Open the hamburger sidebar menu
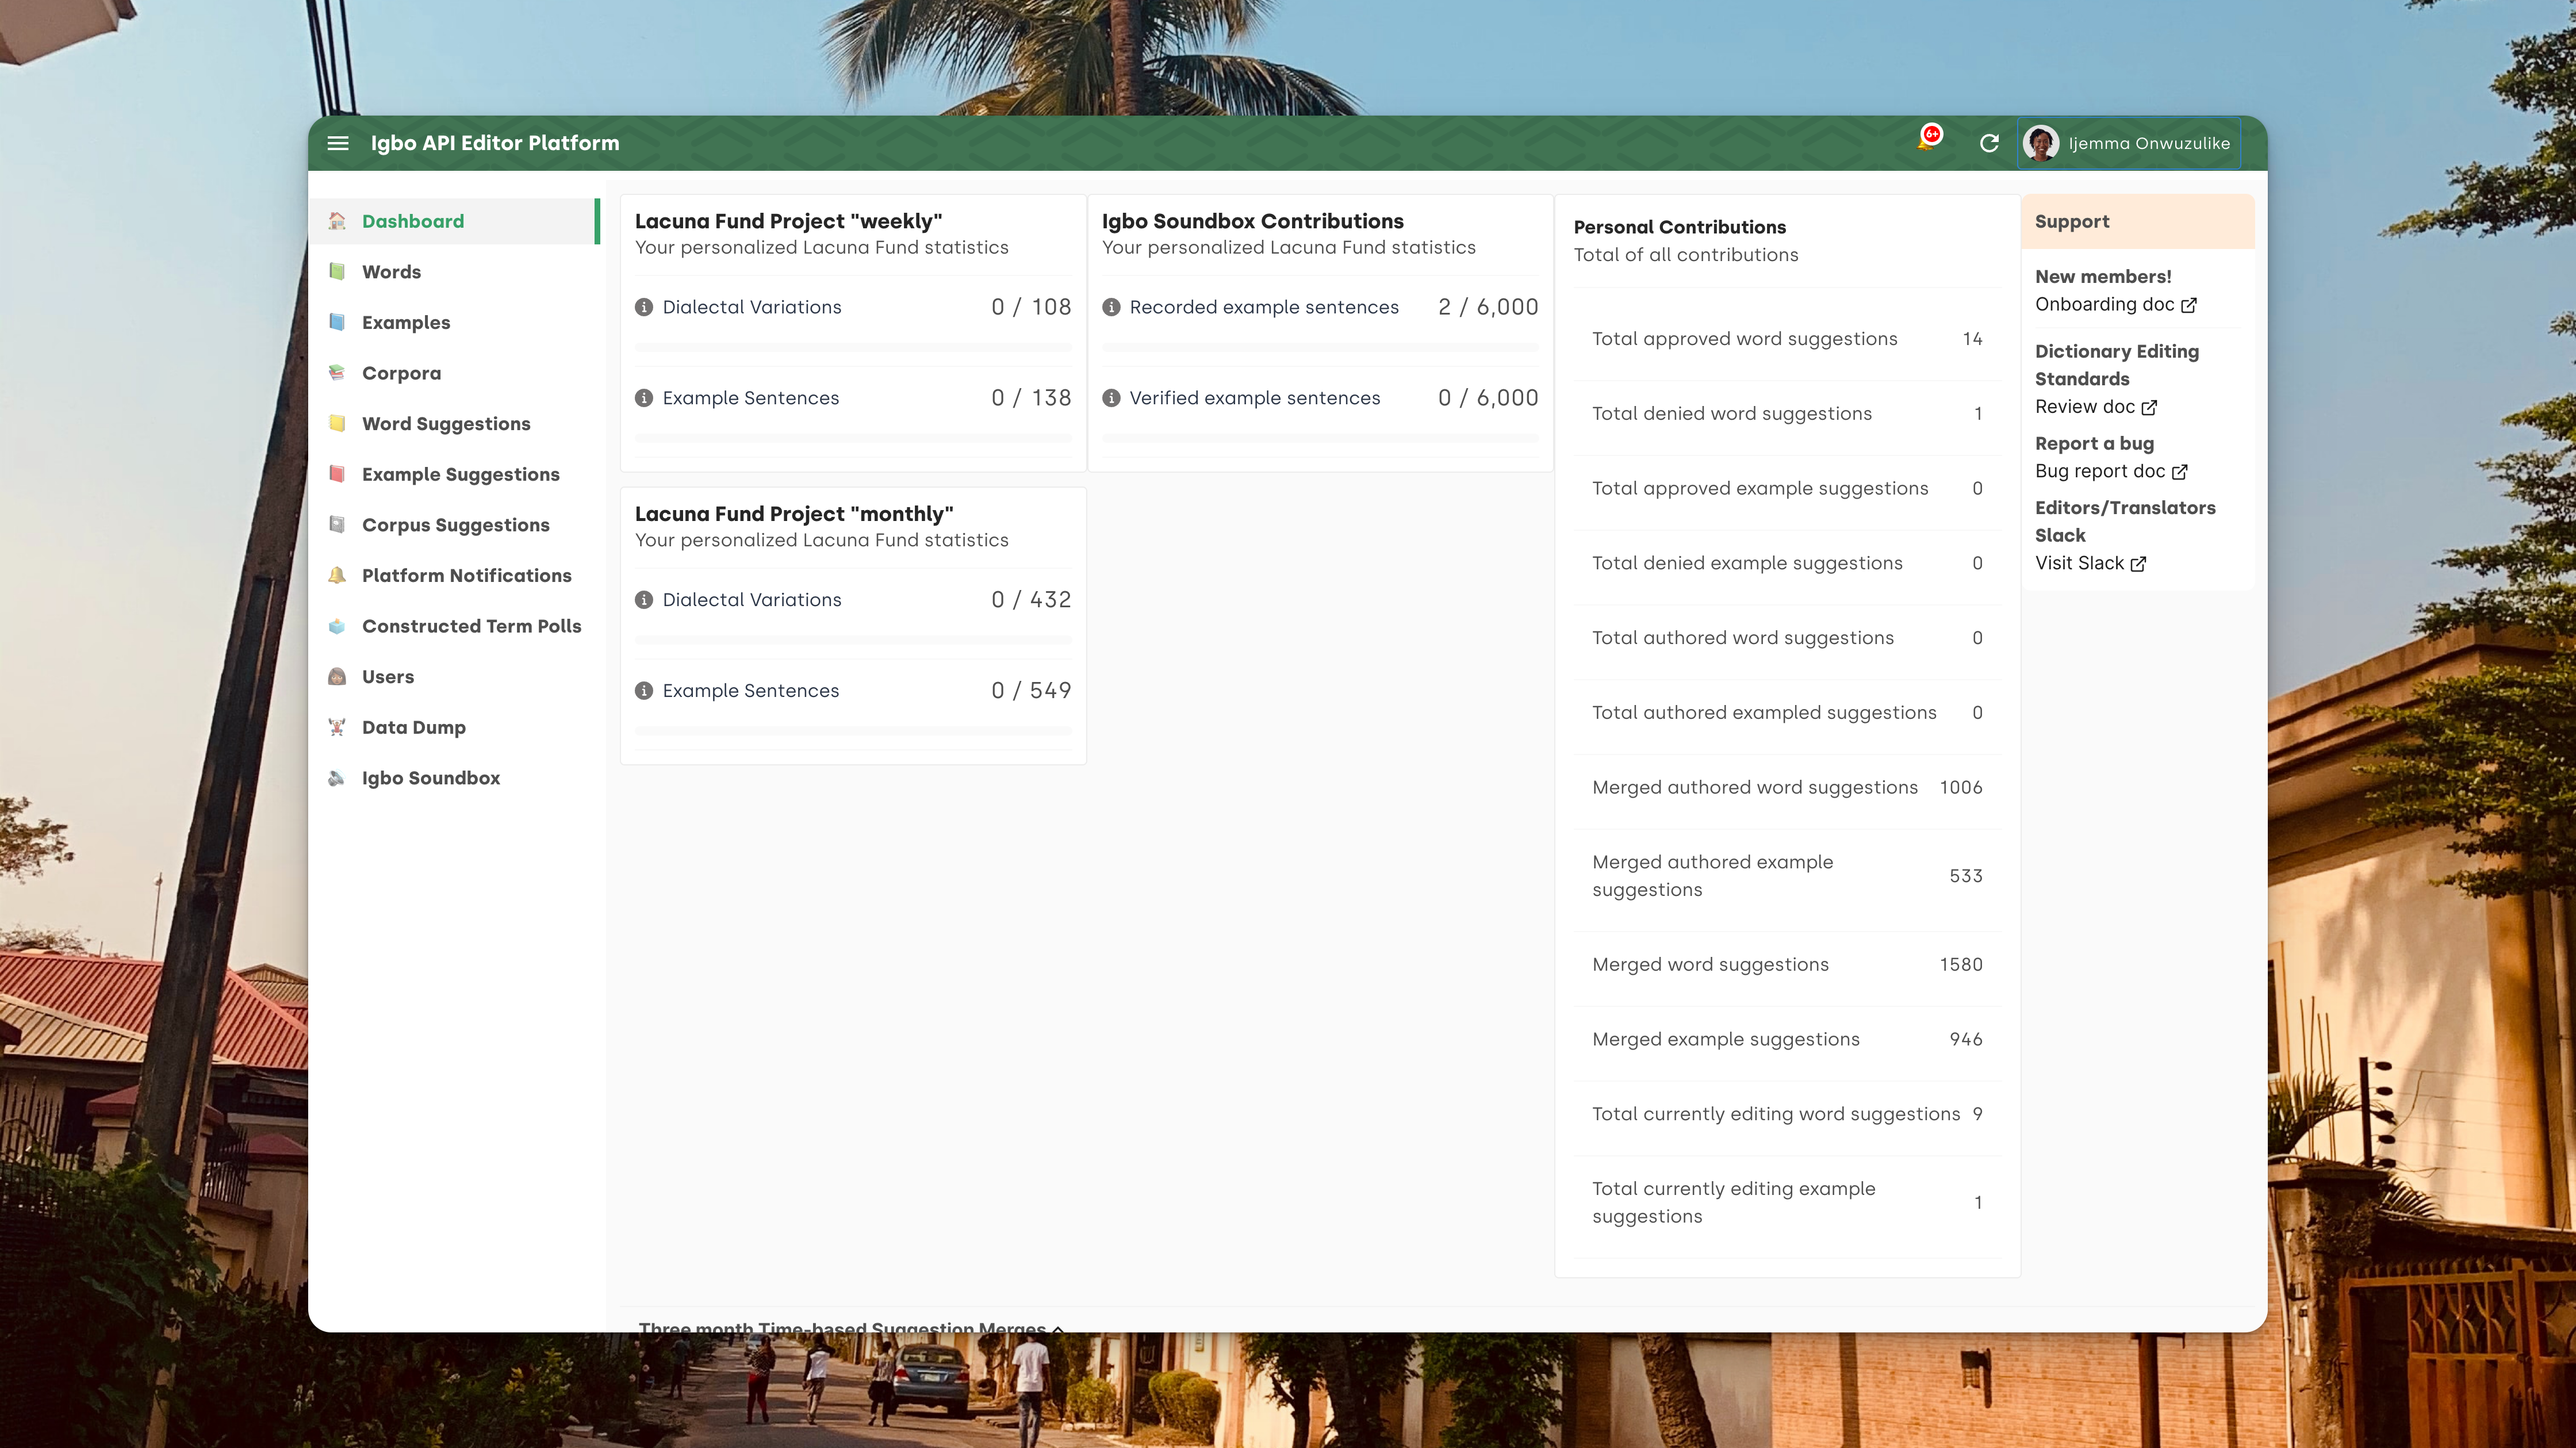 point(338,143)
